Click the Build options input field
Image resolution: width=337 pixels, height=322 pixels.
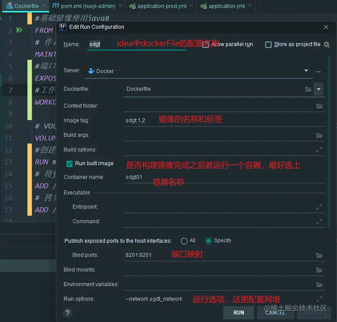pyautogui.click(x=219, y=150)
